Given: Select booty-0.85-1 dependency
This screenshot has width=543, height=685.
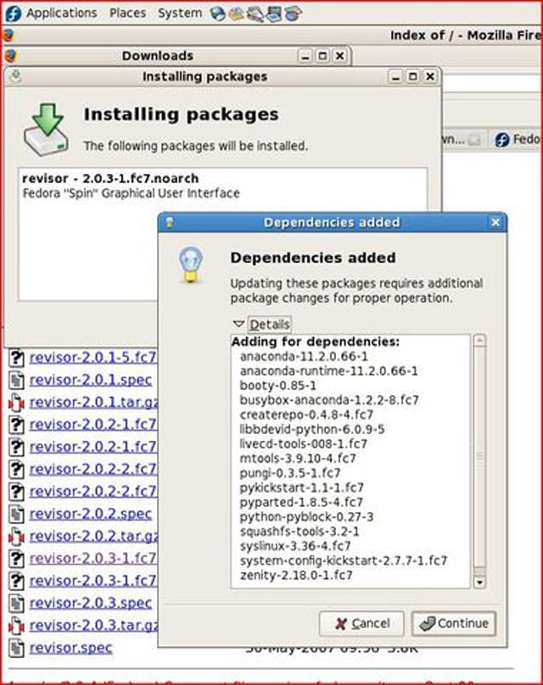Looking at the screenshot, I should (x=277, y=386).
